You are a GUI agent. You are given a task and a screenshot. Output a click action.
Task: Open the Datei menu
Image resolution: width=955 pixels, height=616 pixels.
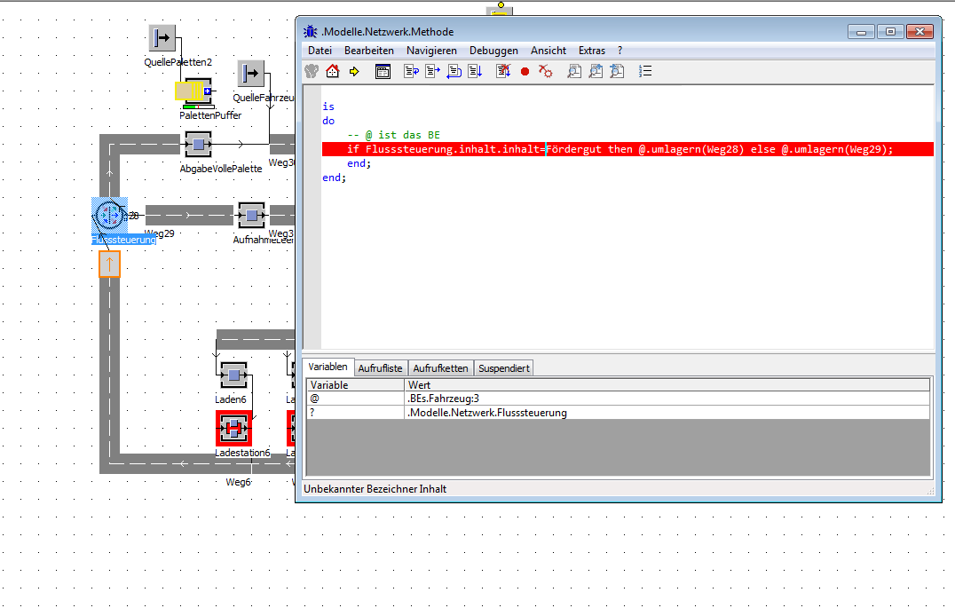(x=320, y=51)
